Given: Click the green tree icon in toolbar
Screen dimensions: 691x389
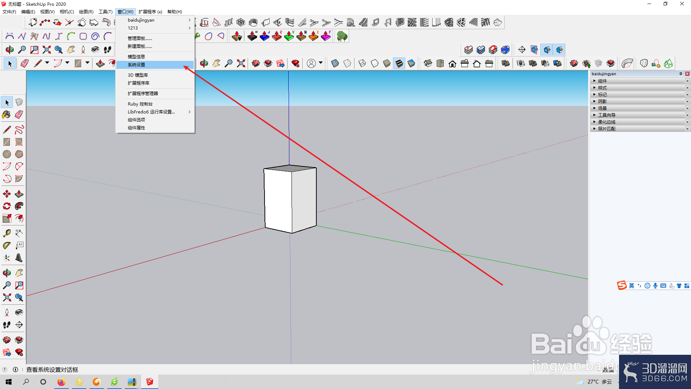Looking at the screenshot, I should tap(342, 36).
